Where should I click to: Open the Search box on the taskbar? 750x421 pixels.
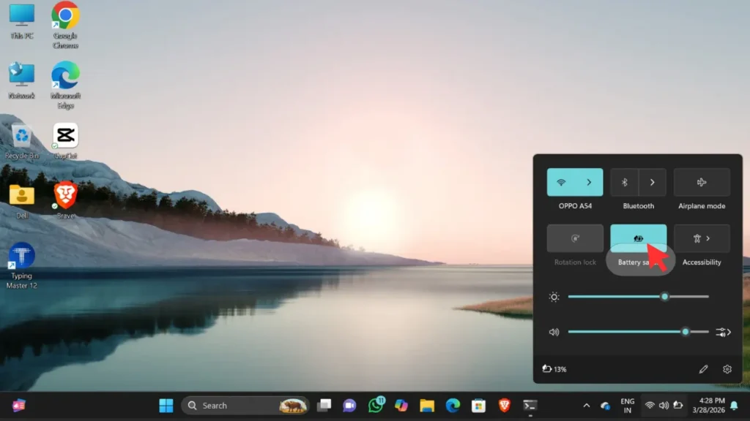pyautogui.click(x=234, y=405)
